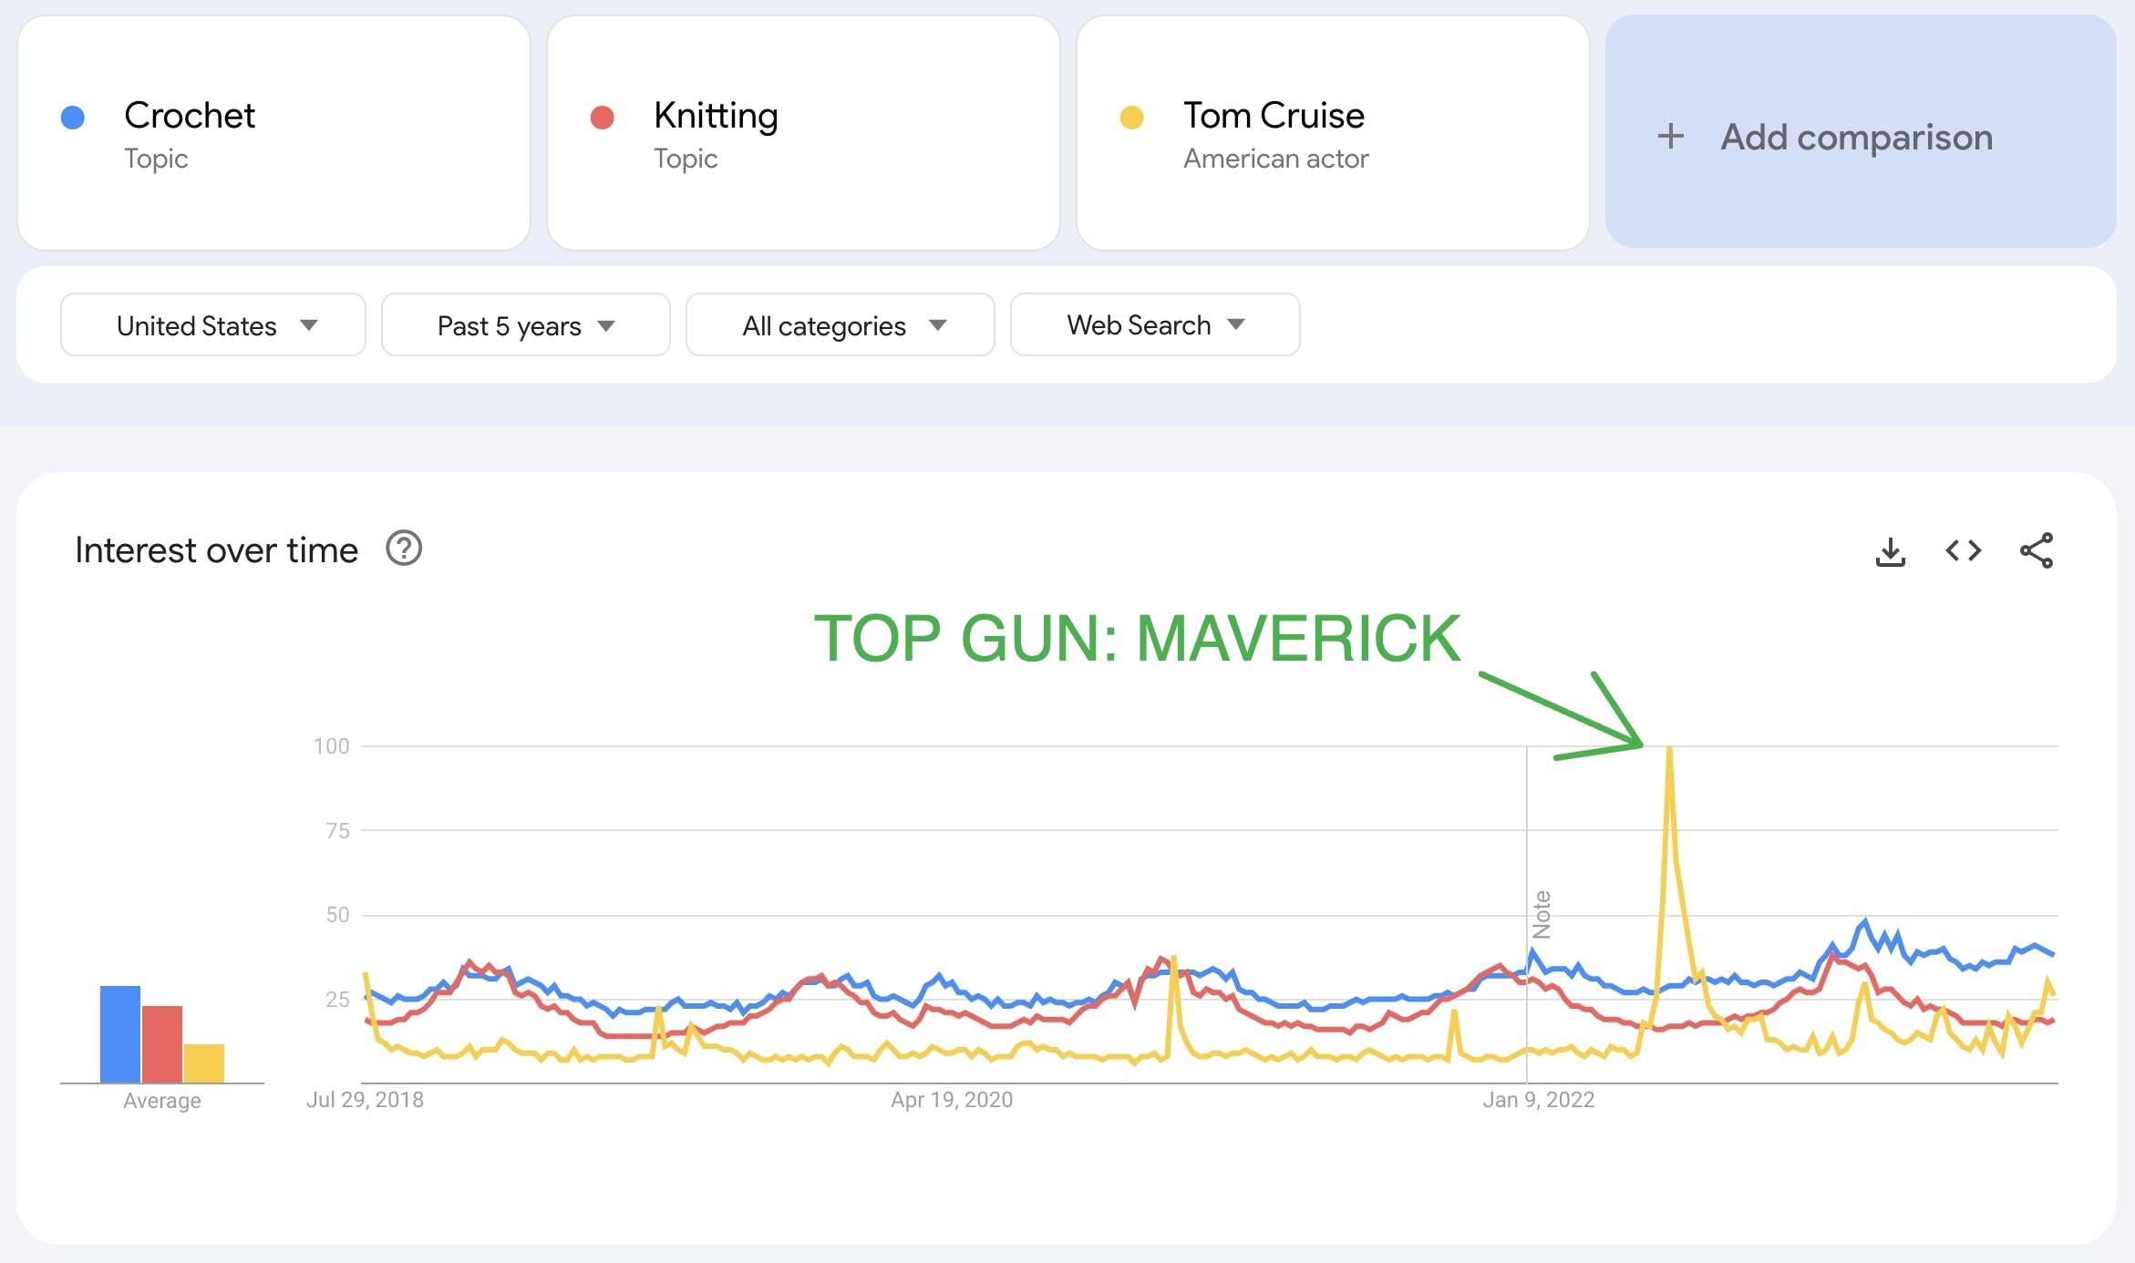Click the red Knitting average bar
Image resolution: width=2135 pixels, height=1263 pixels.
tap(162, 1044)
